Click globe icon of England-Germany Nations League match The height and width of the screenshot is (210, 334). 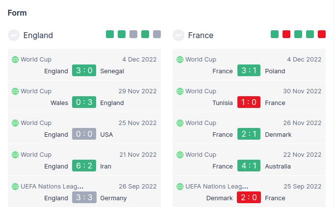click(x=15, y=187)
